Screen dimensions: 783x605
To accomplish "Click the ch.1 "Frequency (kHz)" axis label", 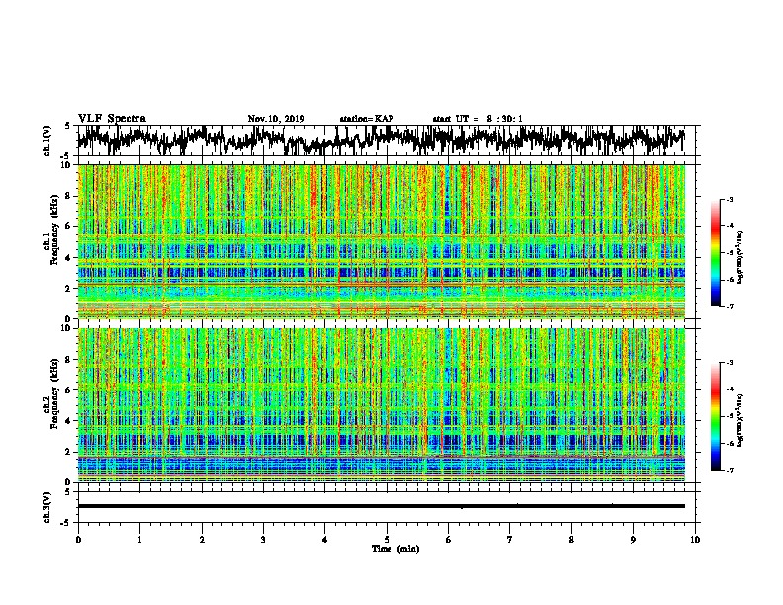I will tap(54, 229).
